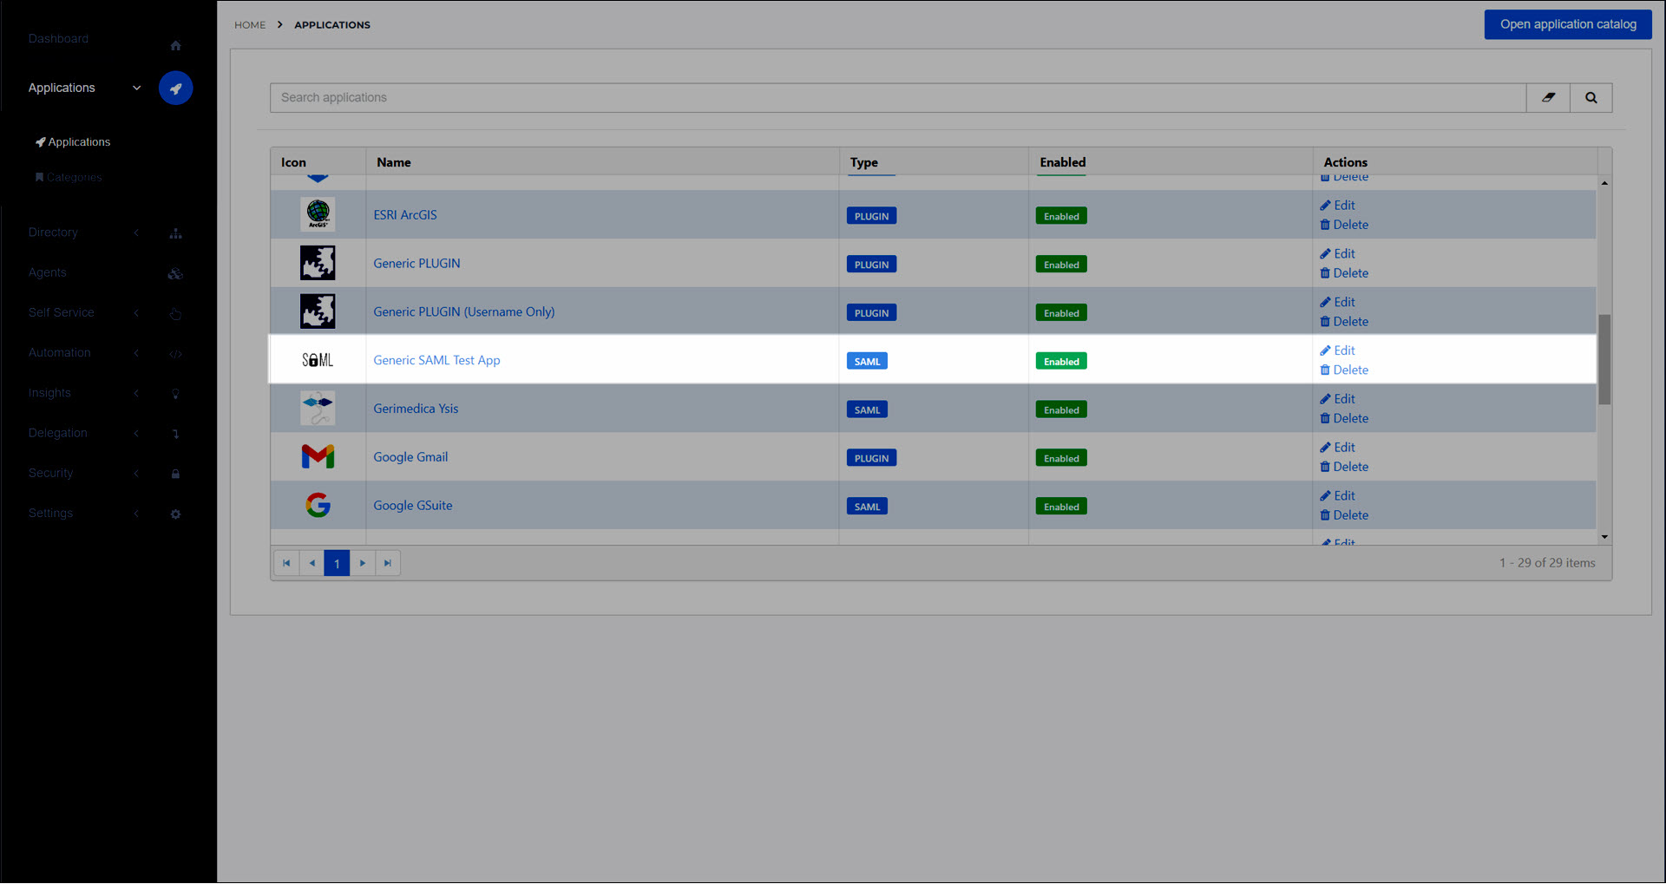Click the '1 - 29 of 29 items' text

1547,563
